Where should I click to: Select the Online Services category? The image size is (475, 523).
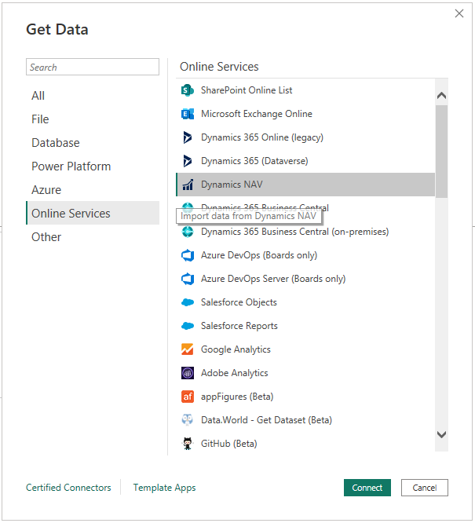93,213
